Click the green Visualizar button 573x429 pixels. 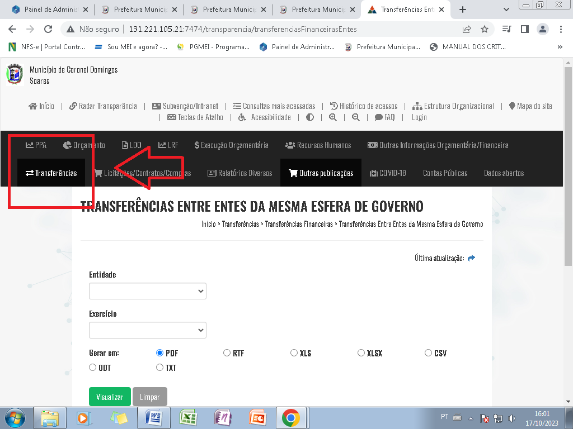[x=110, y=397]
